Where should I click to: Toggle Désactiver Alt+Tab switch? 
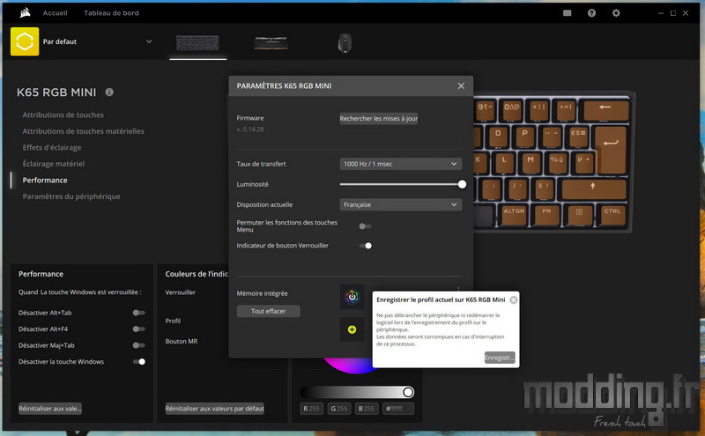[x=139, y=313]
